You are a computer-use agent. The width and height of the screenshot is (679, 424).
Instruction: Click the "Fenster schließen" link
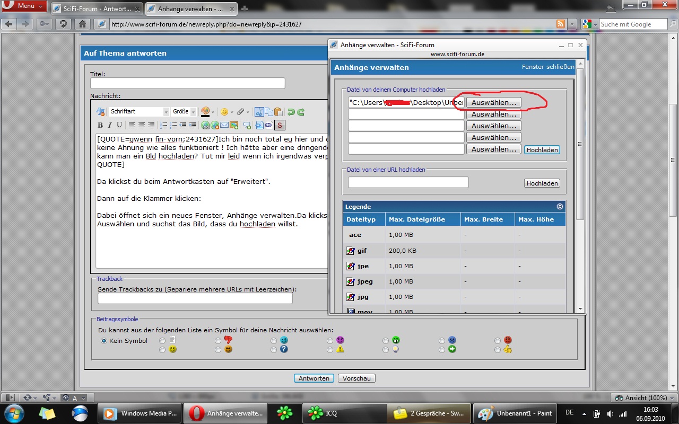pyautogui.click(x=548, y=67)
